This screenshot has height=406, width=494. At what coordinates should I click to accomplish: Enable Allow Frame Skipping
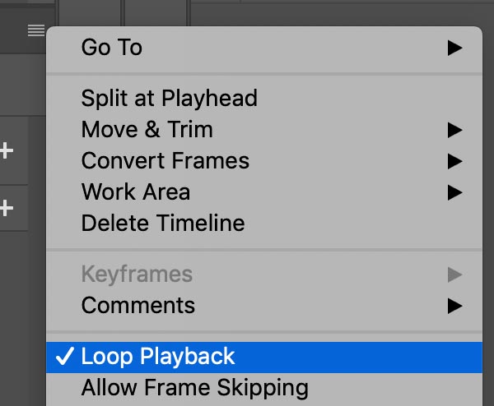(264, 388)
